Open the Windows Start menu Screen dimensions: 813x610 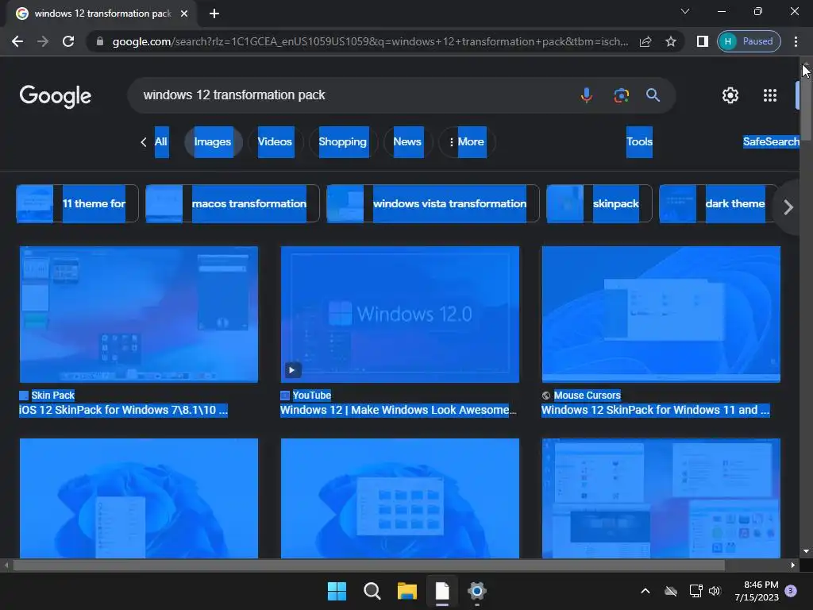pyautogui.click(x=337, y=591)
